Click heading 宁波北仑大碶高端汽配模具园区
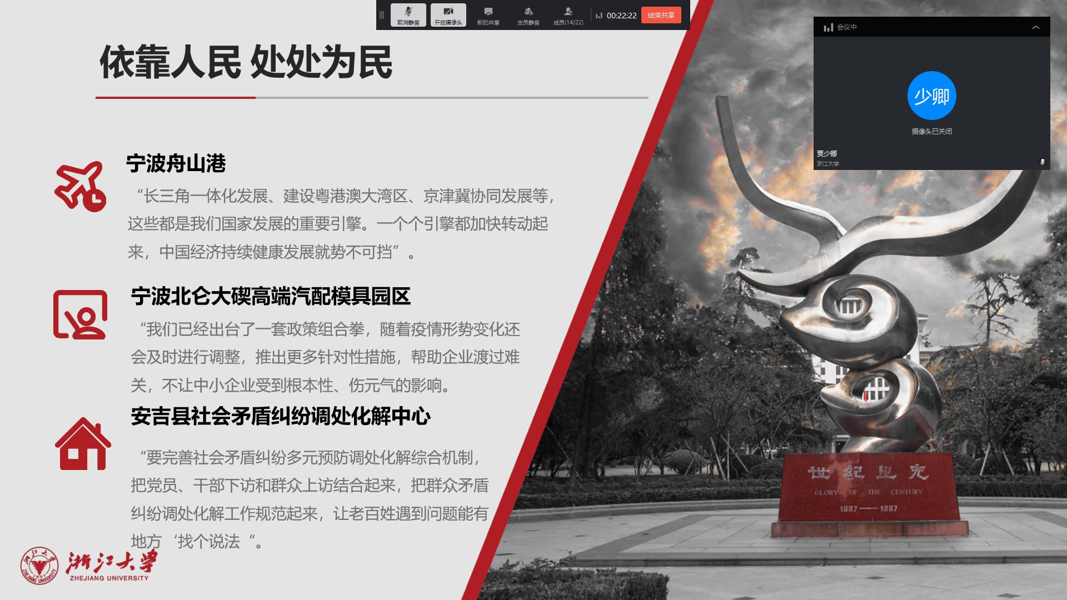 (x=271, y=296)
